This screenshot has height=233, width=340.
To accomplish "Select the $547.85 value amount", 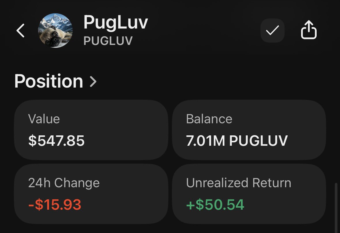I will coord(57,141).
